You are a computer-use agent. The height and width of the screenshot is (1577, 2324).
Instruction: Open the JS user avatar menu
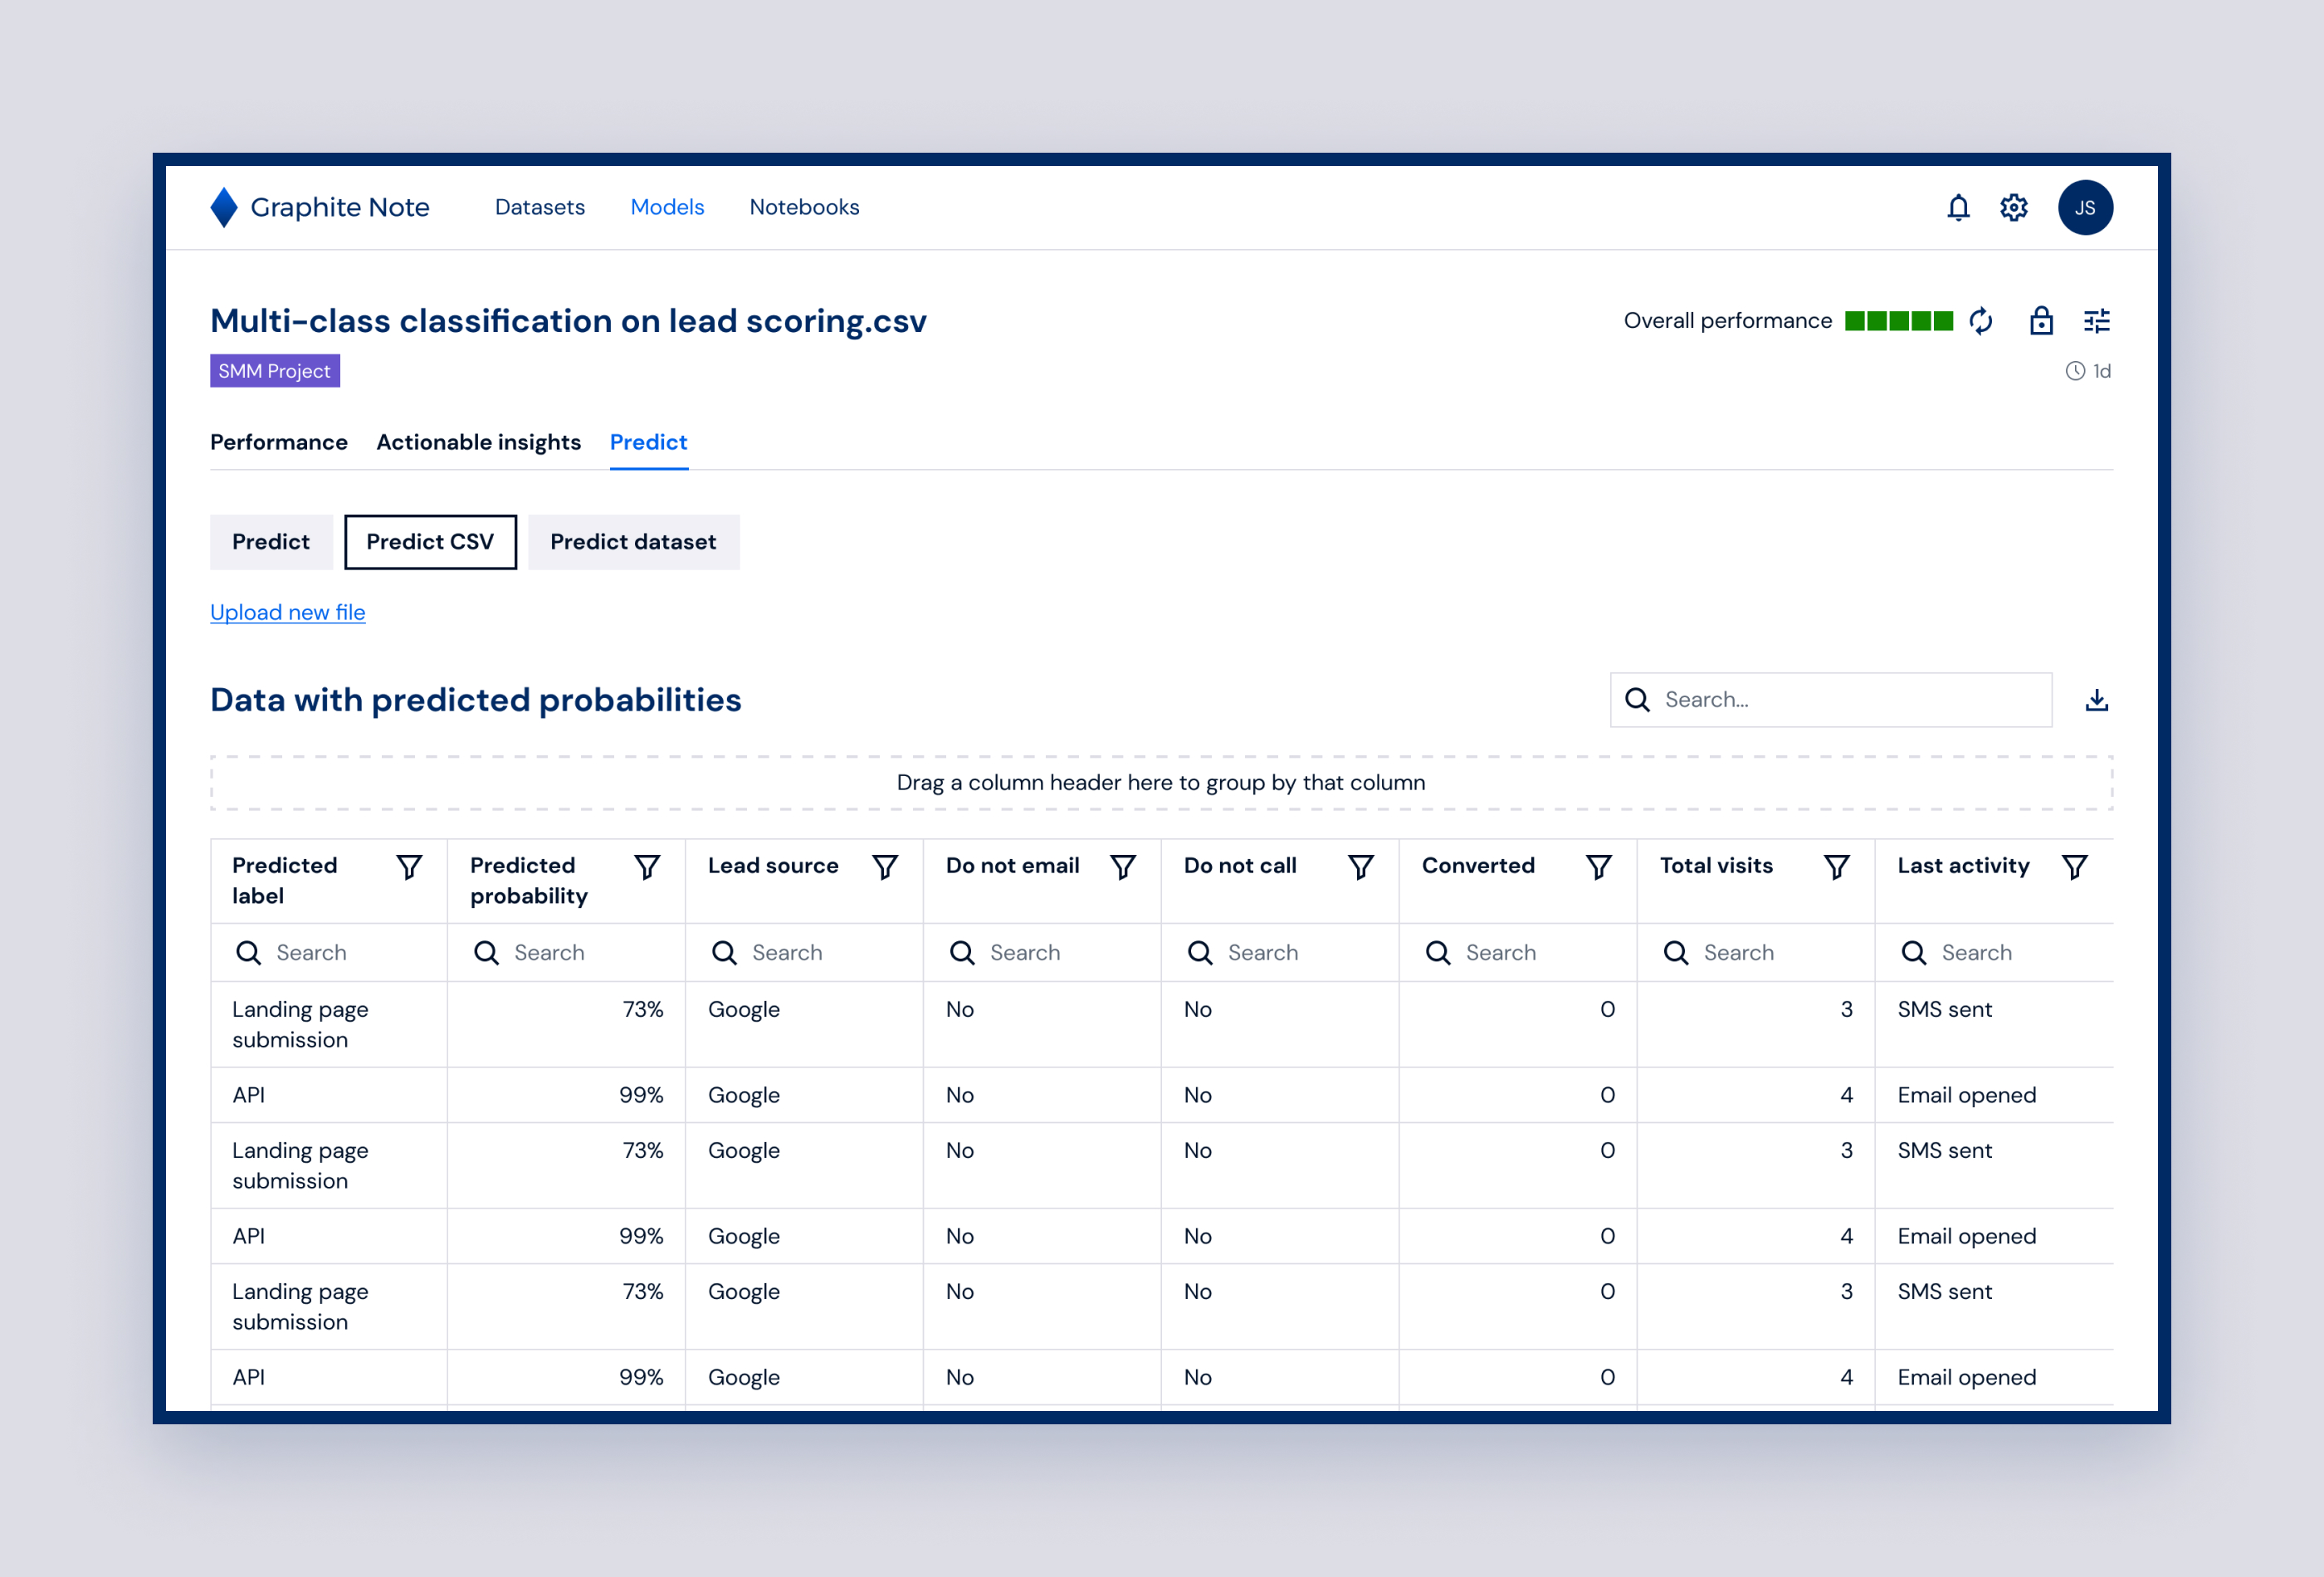click(2085, 207)
